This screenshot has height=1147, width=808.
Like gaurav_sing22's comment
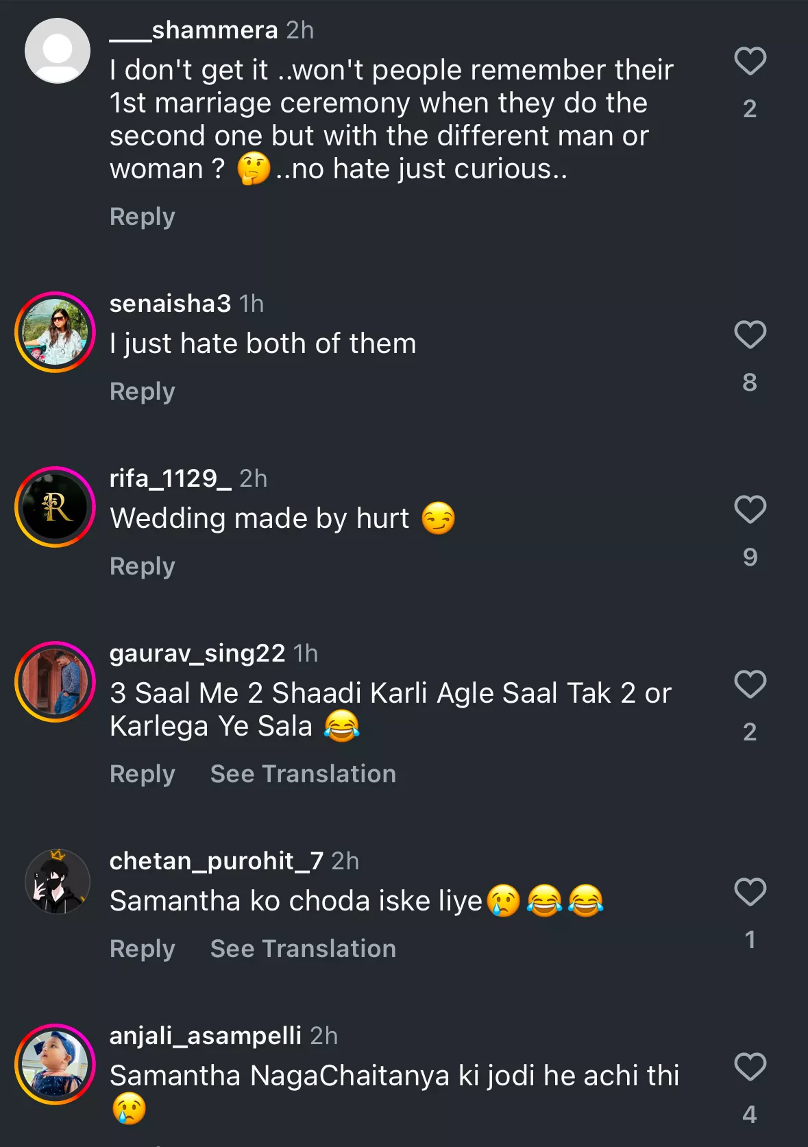[x=750, y=684]
